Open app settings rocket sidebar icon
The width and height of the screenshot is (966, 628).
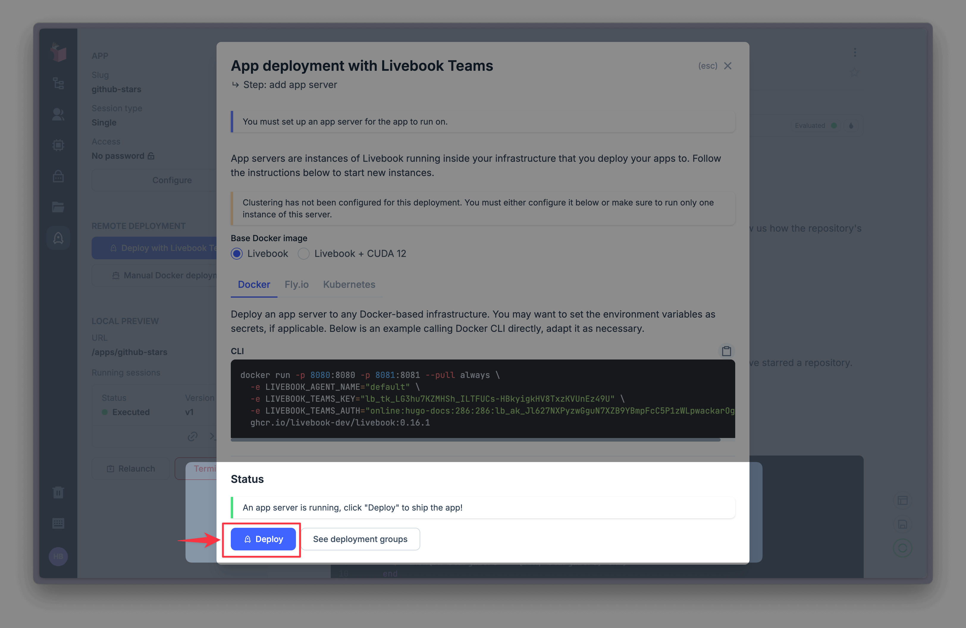pyautogui.click(x=58, y=238)
